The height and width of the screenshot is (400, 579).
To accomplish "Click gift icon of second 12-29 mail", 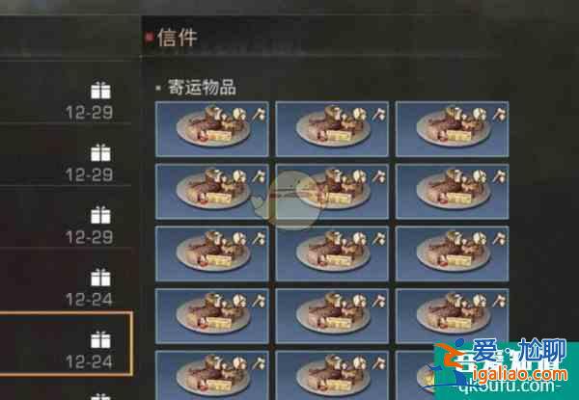I will click(x=100, y=152).
